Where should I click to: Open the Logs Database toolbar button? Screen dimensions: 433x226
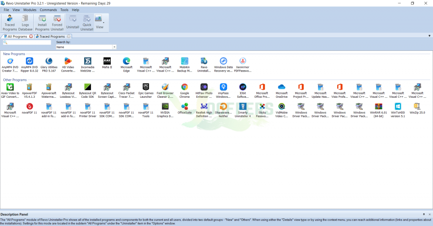[x=25, y=23]
